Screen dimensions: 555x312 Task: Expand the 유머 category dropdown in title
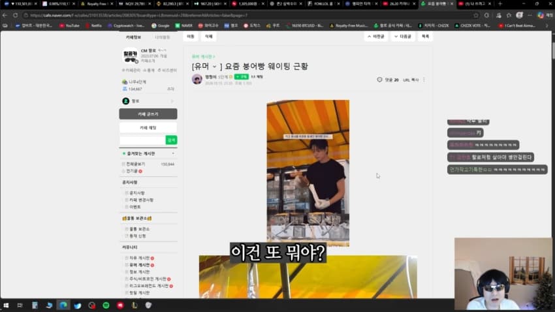tap(214, 67)
